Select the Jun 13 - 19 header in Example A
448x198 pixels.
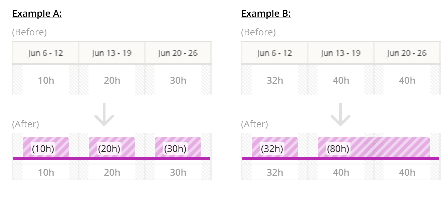click(x=112, y=53)
